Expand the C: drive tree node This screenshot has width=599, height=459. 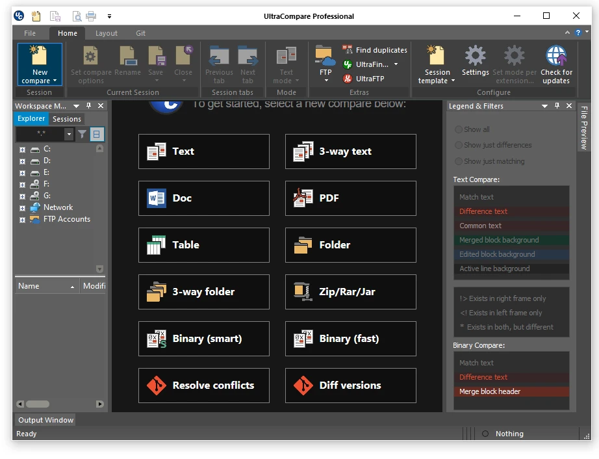point(23,150)
